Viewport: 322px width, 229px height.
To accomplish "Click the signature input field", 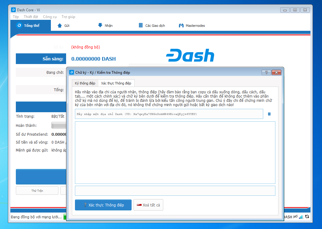I will 175,191.
